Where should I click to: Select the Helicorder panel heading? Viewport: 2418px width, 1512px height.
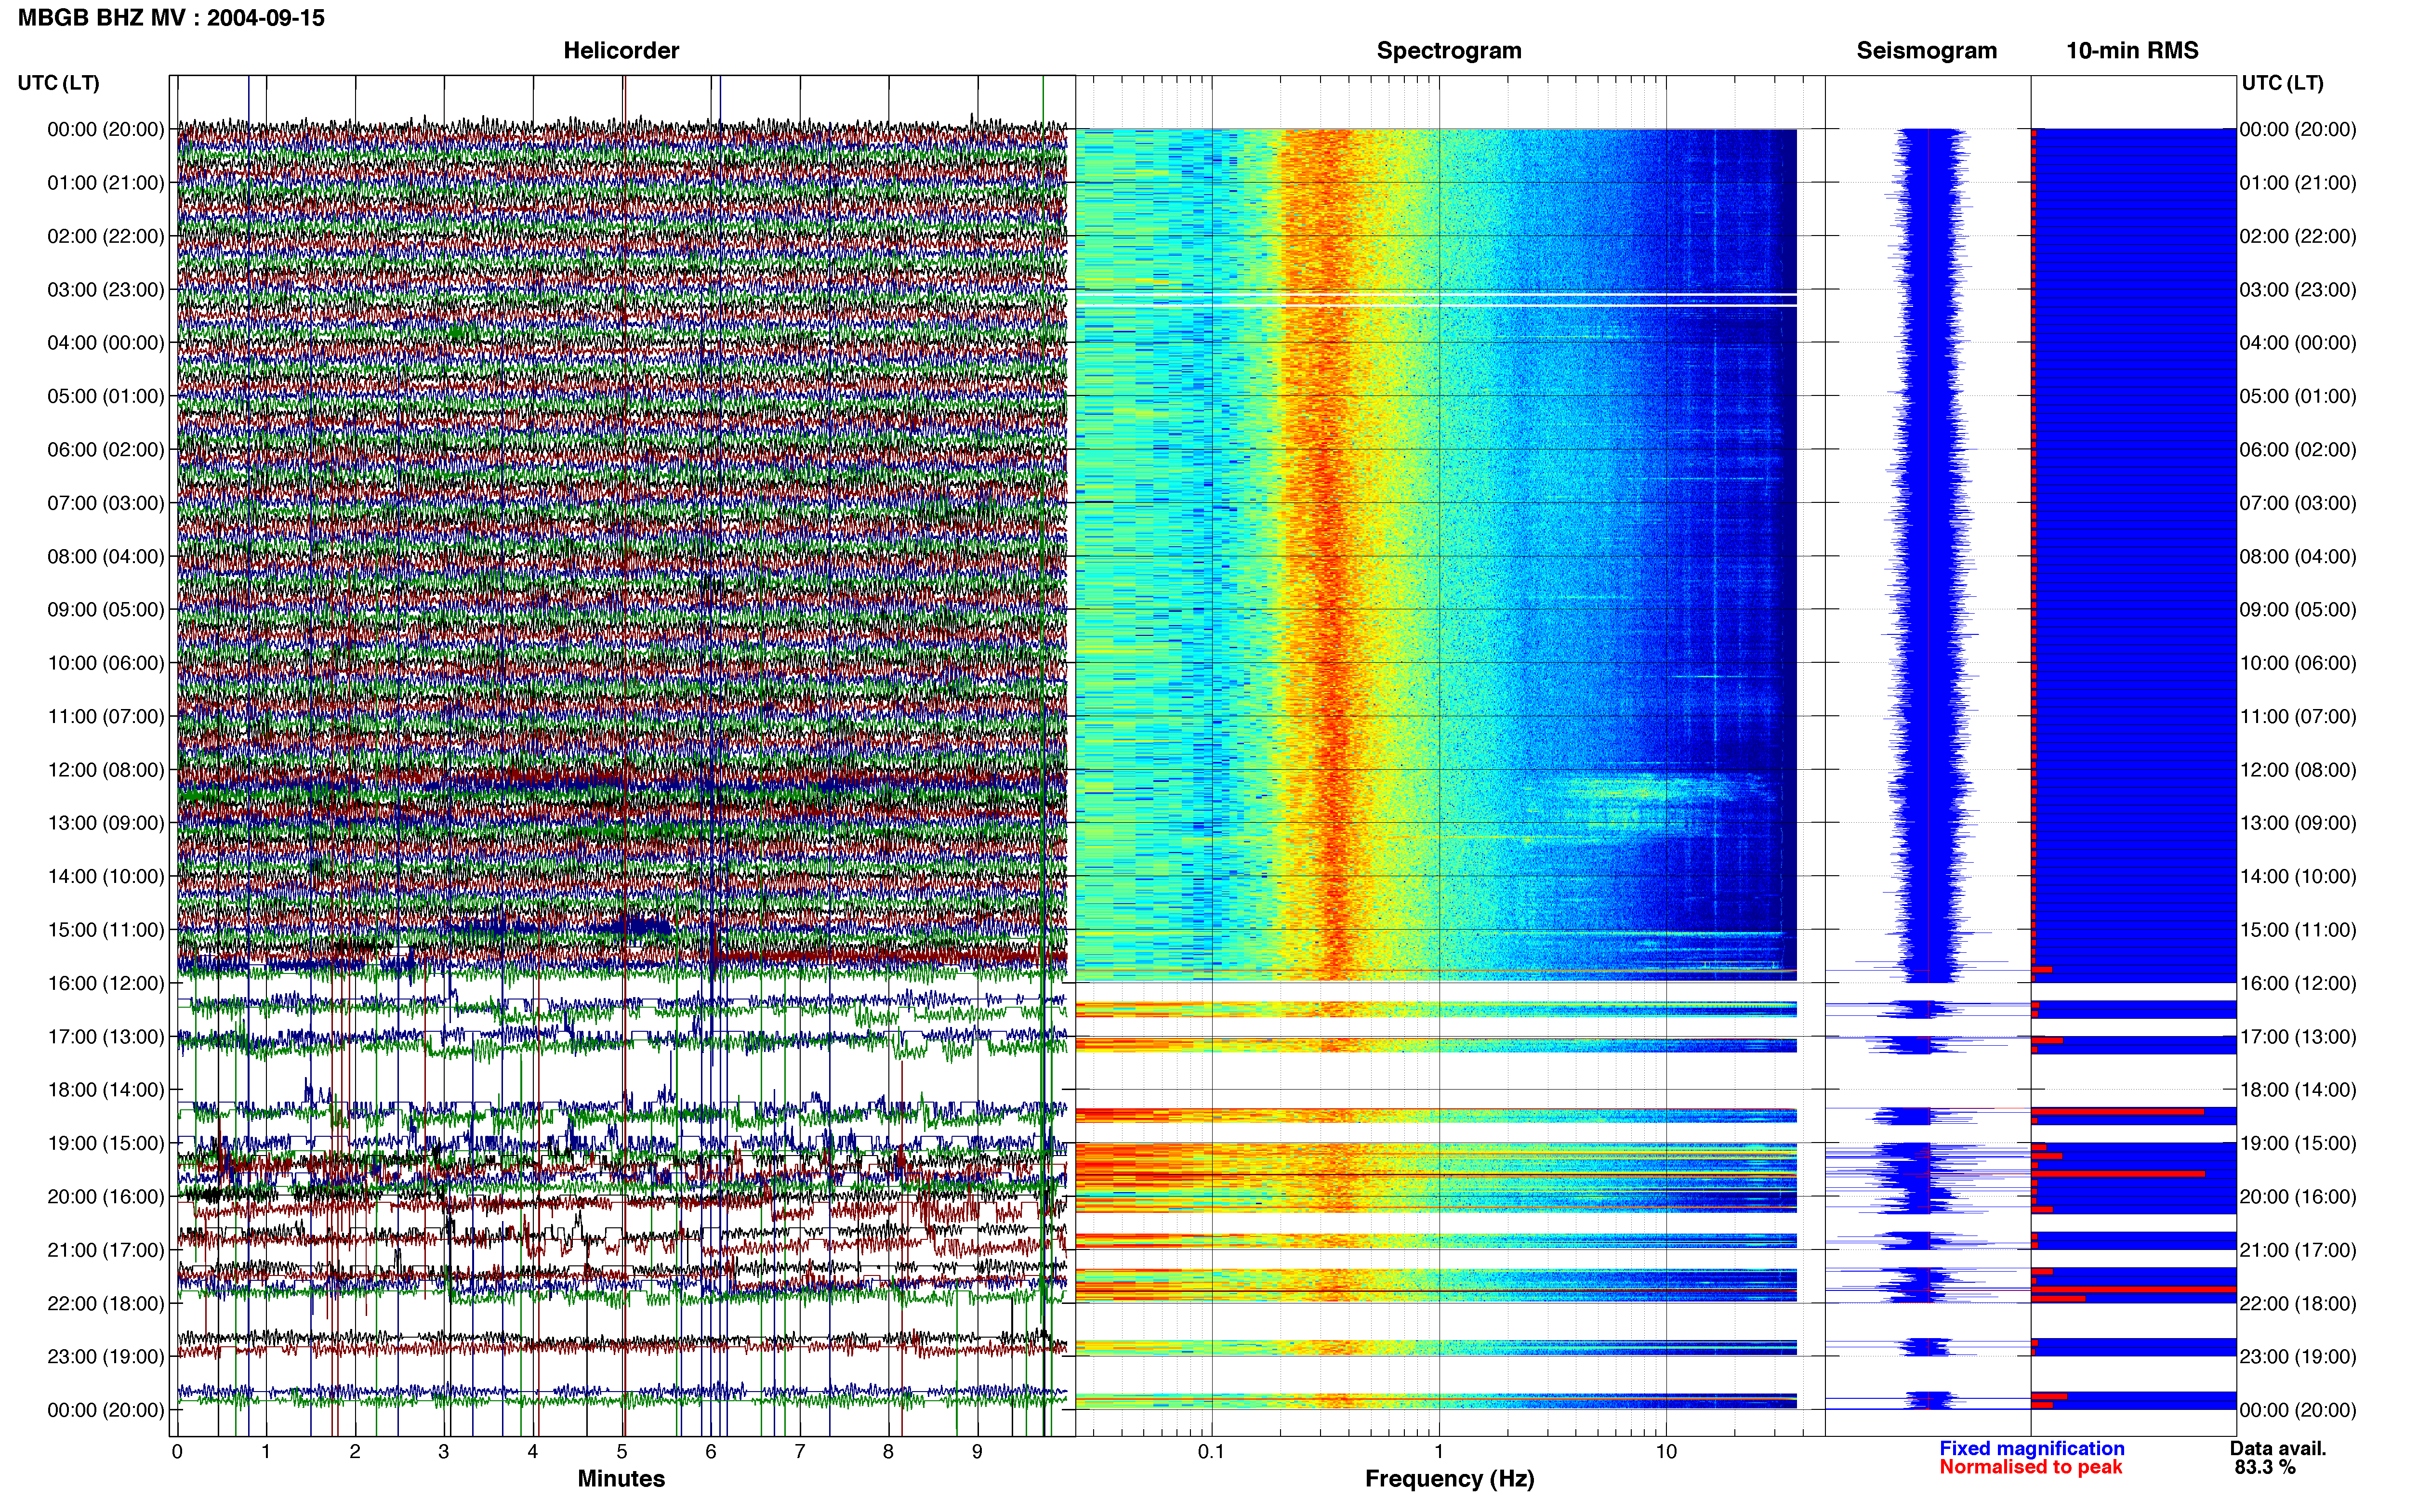pyautogui.click(x=621, y=51)
